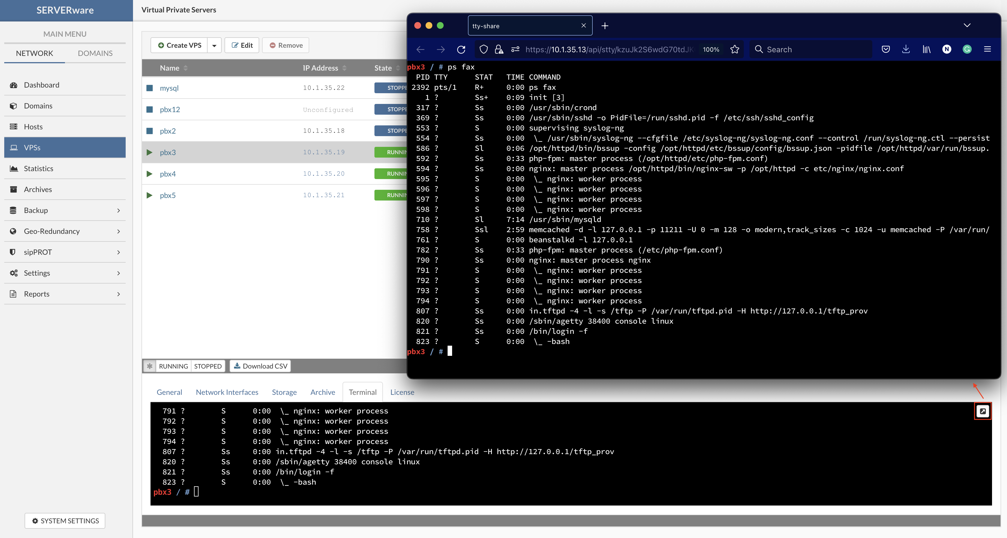Open a new browser tab
This screenshot has height=538, width=1007.
click(x=605, y=26)
